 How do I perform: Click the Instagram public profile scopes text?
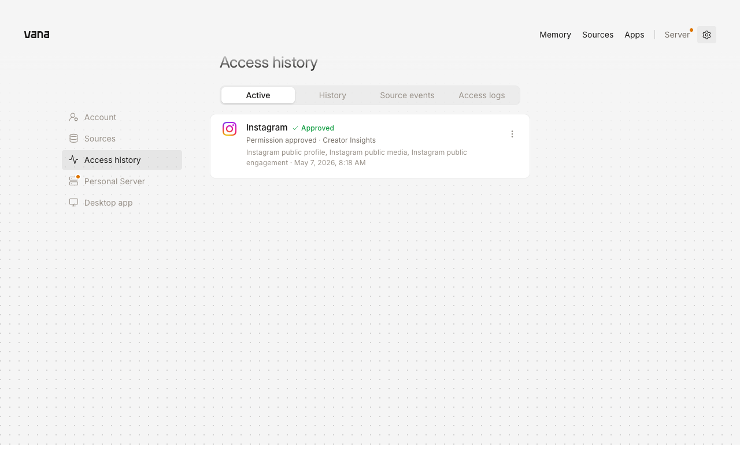coord(357,158)
